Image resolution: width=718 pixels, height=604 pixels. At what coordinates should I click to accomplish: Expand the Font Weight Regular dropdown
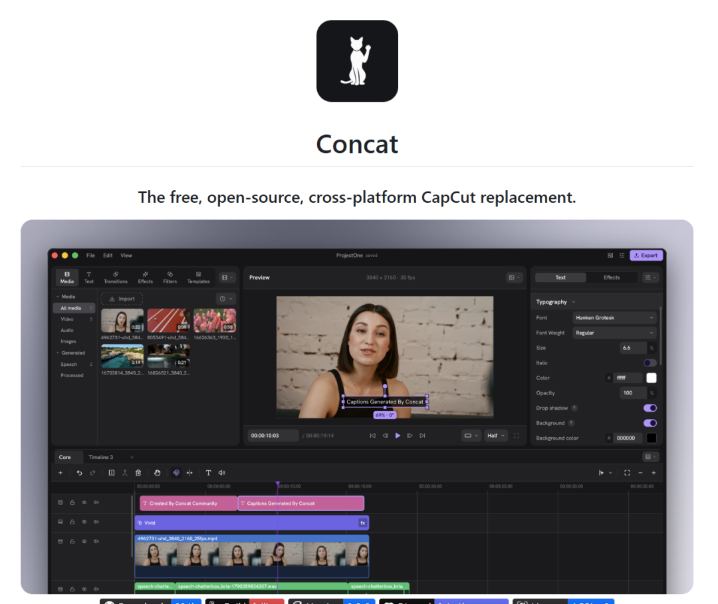click(x=614, y=333)
